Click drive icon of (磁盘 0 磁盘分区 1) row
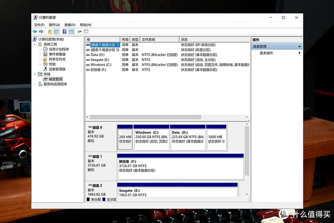Image resolution: width=334 pixels, height=223 pixels. click(88, 45)
